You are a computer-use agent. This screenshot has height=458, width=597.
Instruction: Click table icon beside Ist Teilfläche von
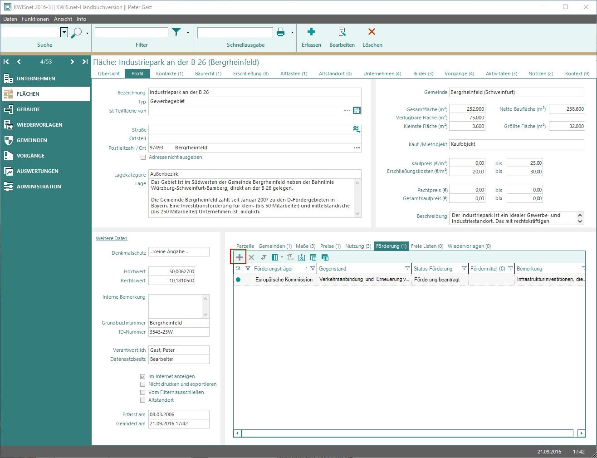[x=357, y=110]
